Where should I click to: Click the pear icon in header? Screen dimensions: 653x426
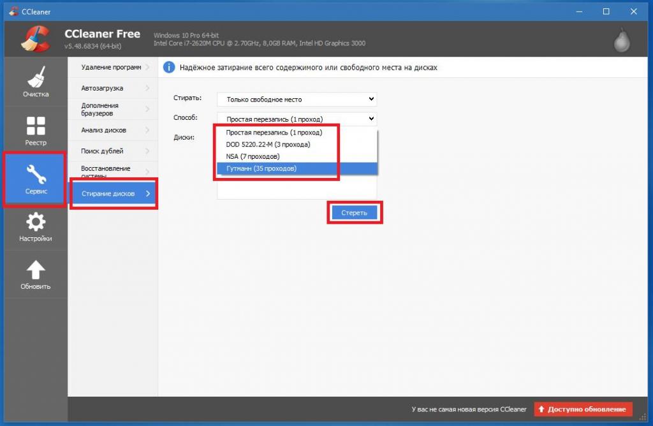[622, 40]
